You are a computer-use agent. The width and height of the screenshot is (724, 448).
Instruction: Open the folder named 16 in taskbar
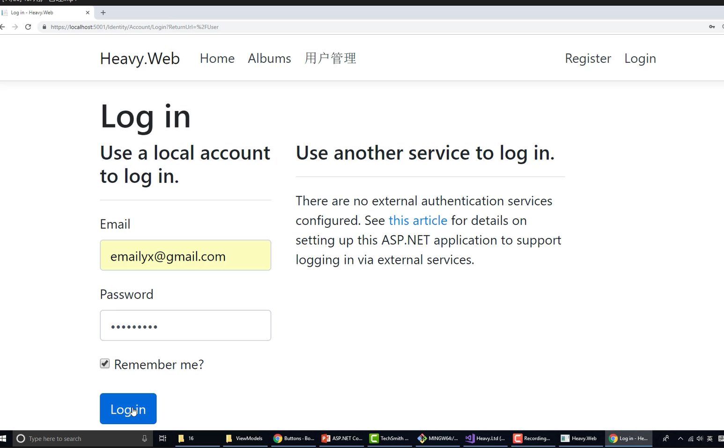pos(198,439)
